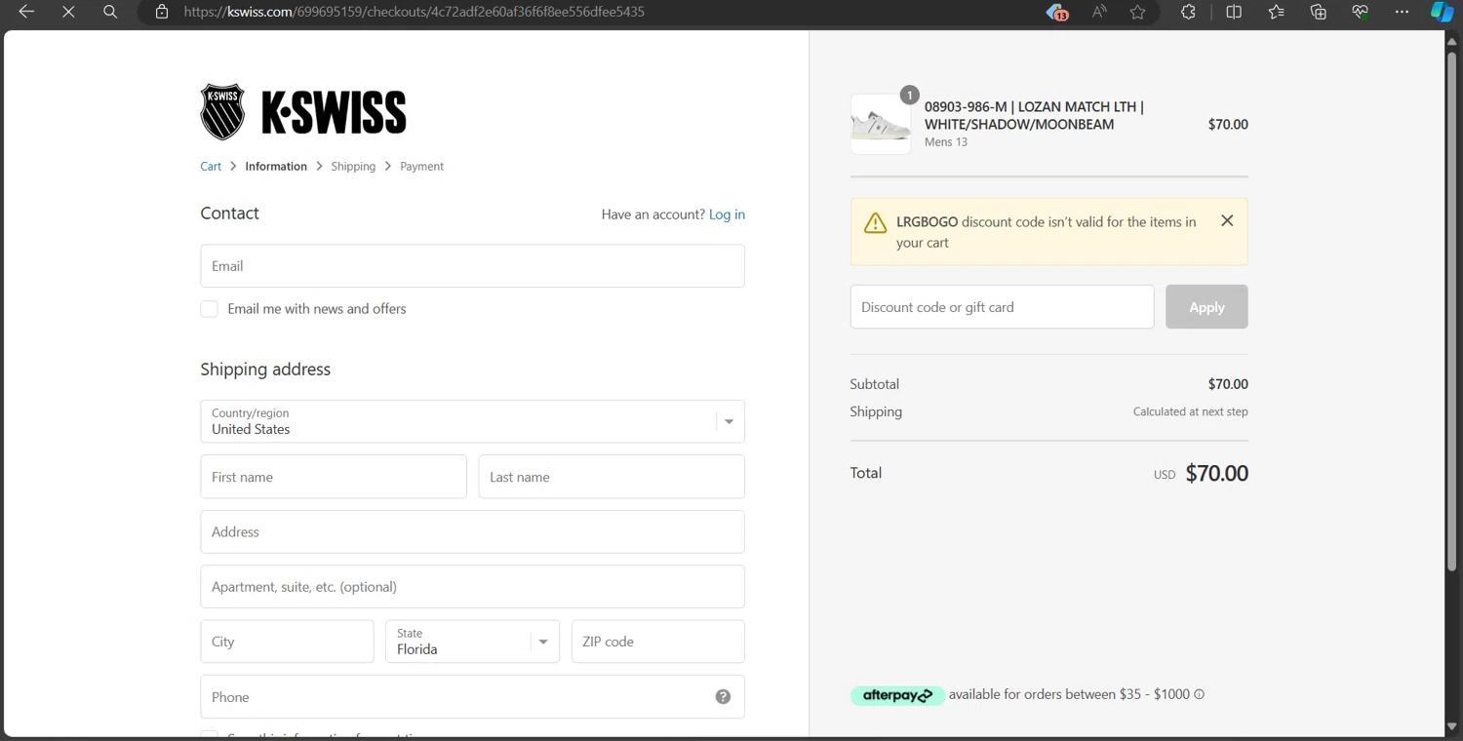Image resolution: width=1463 pixels, height=741 pixels.
Task: Focus the City field
Action: click(x=287, y=642)
